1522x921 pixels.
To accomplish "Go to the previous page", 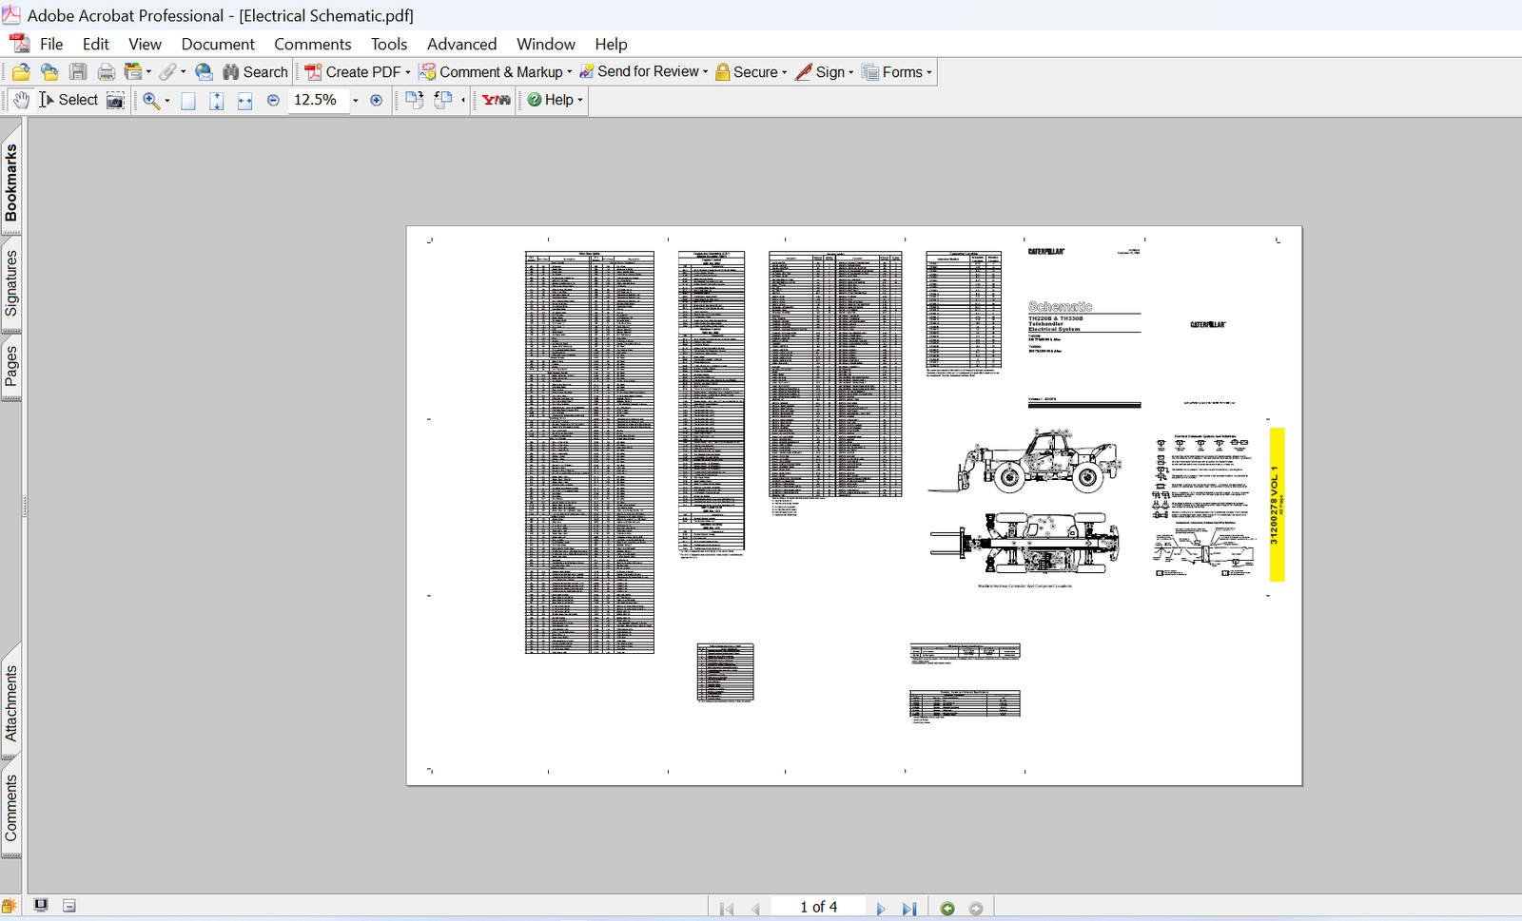I will pos(755,908).
